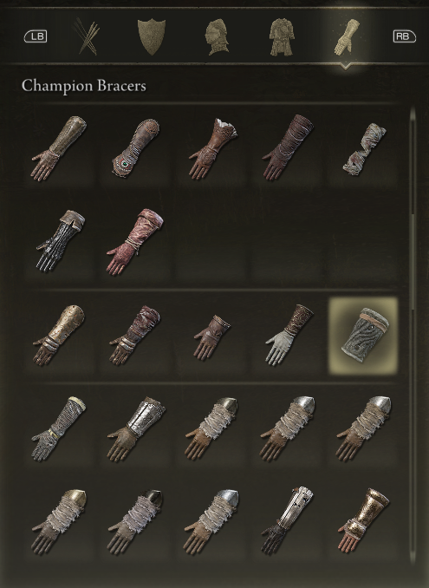
Task: Select the white armored gauntlet with black glove
Action: click(288, 520)
